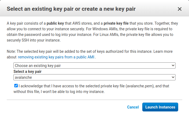Screen dimensions: 189x116
Task: Click the dialog title heading text
Action: coord(71,9)
